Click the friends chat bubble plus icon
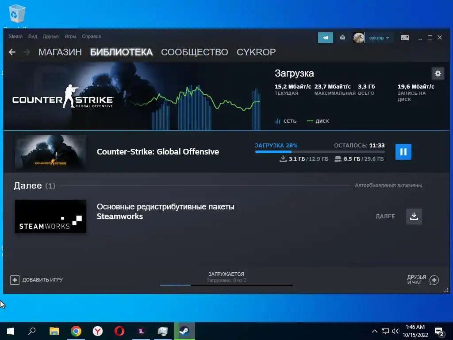453x340 pixels. pos(434,280)
